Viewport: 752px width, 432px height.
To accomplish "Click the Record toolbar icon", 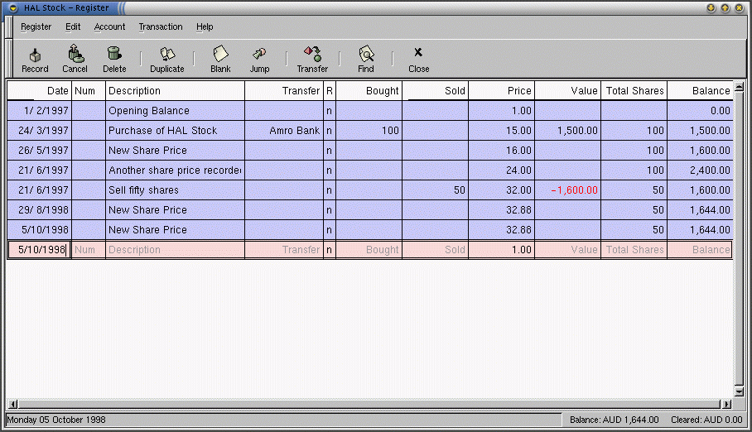I will (35, 54).
